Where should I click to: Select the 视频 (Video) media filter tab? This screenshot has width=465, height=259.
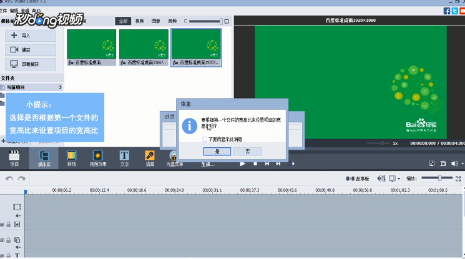point(139,21)
